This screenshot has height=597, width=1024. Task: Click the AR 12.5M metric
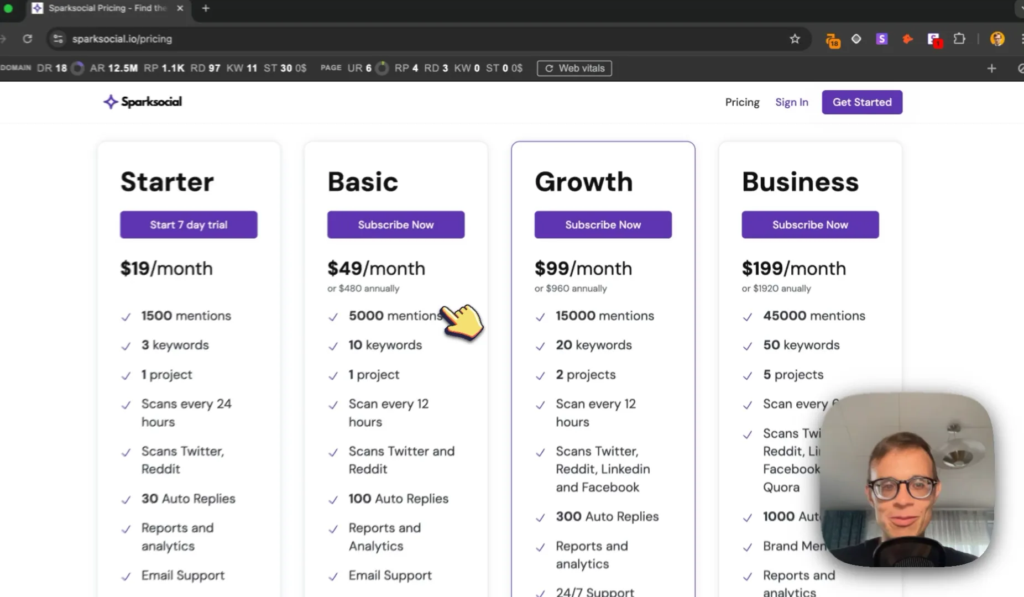click(x=113, y=68)
